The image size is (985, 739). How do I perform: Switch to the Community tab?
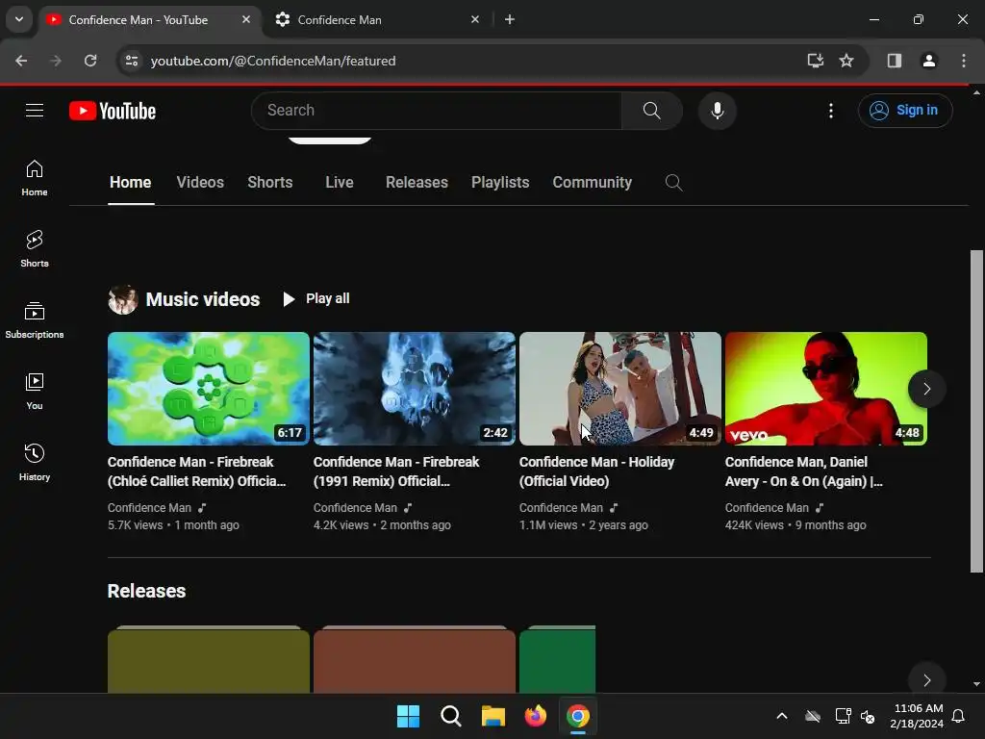(592, 182)
